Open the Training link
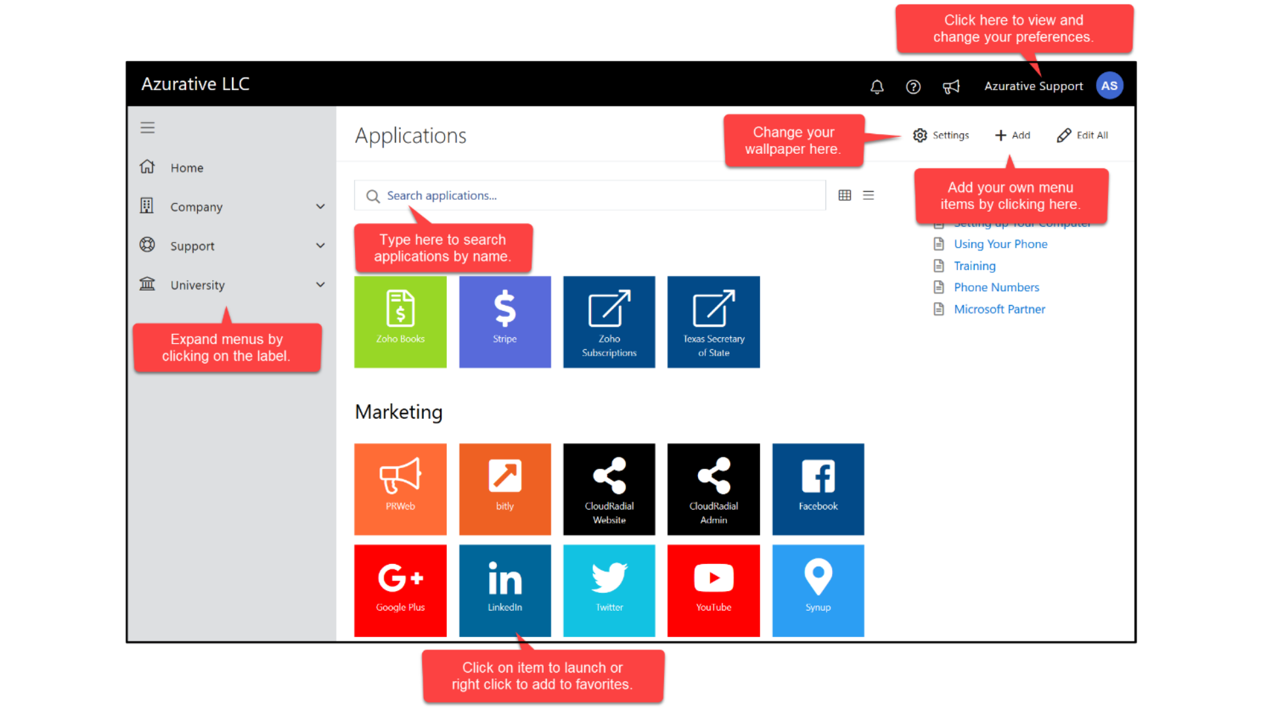Image resolution: width=1262 pixels, height=710 pixels. point(975,266)
